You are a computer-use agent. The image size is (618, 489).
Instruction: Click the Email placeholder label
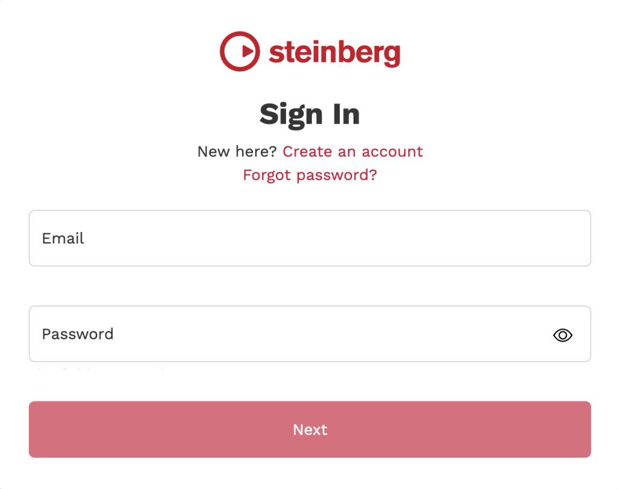pyautogui.click(x=63, y=238)
